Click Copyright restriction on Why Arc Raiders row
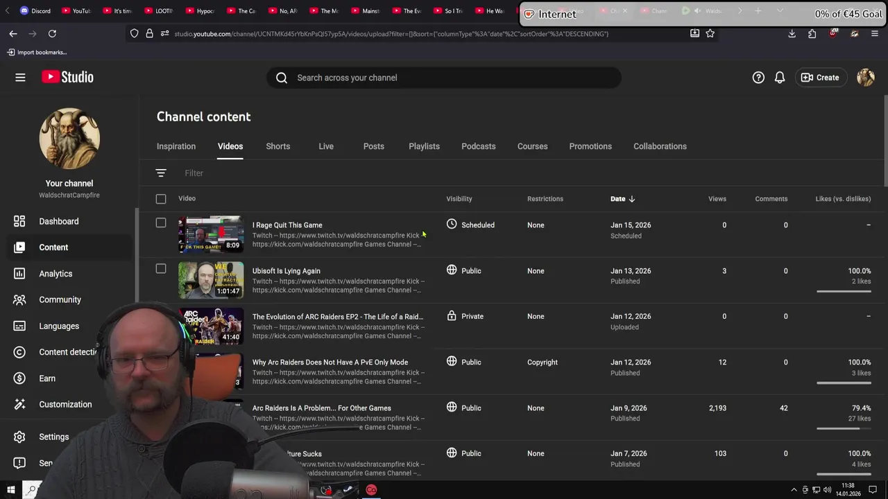 pos(543,362)
